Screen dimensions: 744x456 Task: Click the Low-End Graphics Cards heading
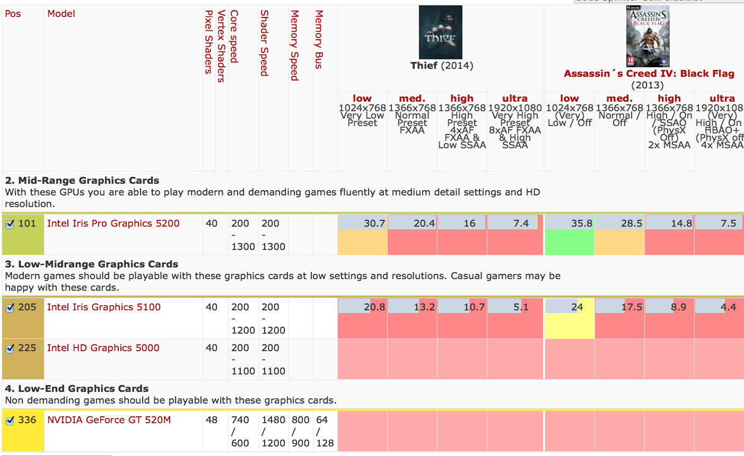[77, 389]
